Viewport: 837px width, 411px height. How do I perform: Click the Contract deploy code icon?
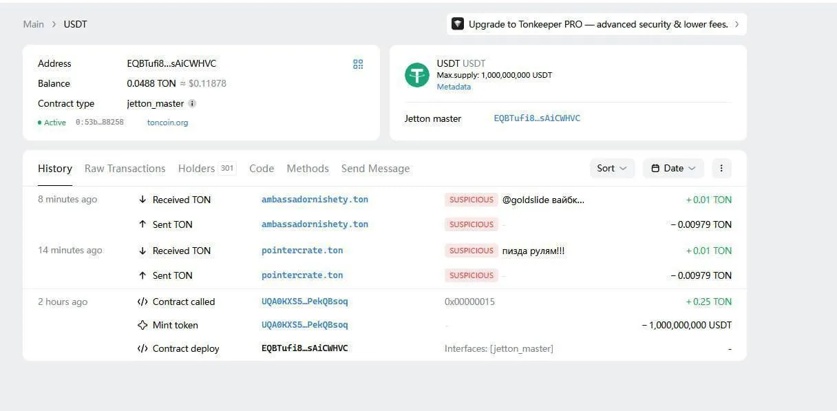(142, 348)
